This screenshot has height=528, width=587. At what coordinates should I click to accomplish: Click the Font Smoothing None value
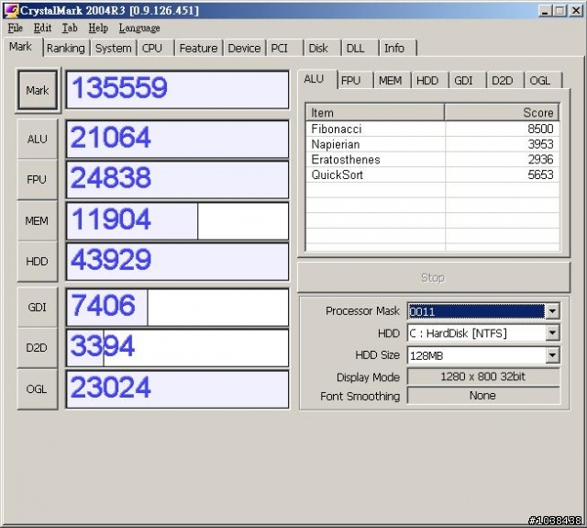483,396
